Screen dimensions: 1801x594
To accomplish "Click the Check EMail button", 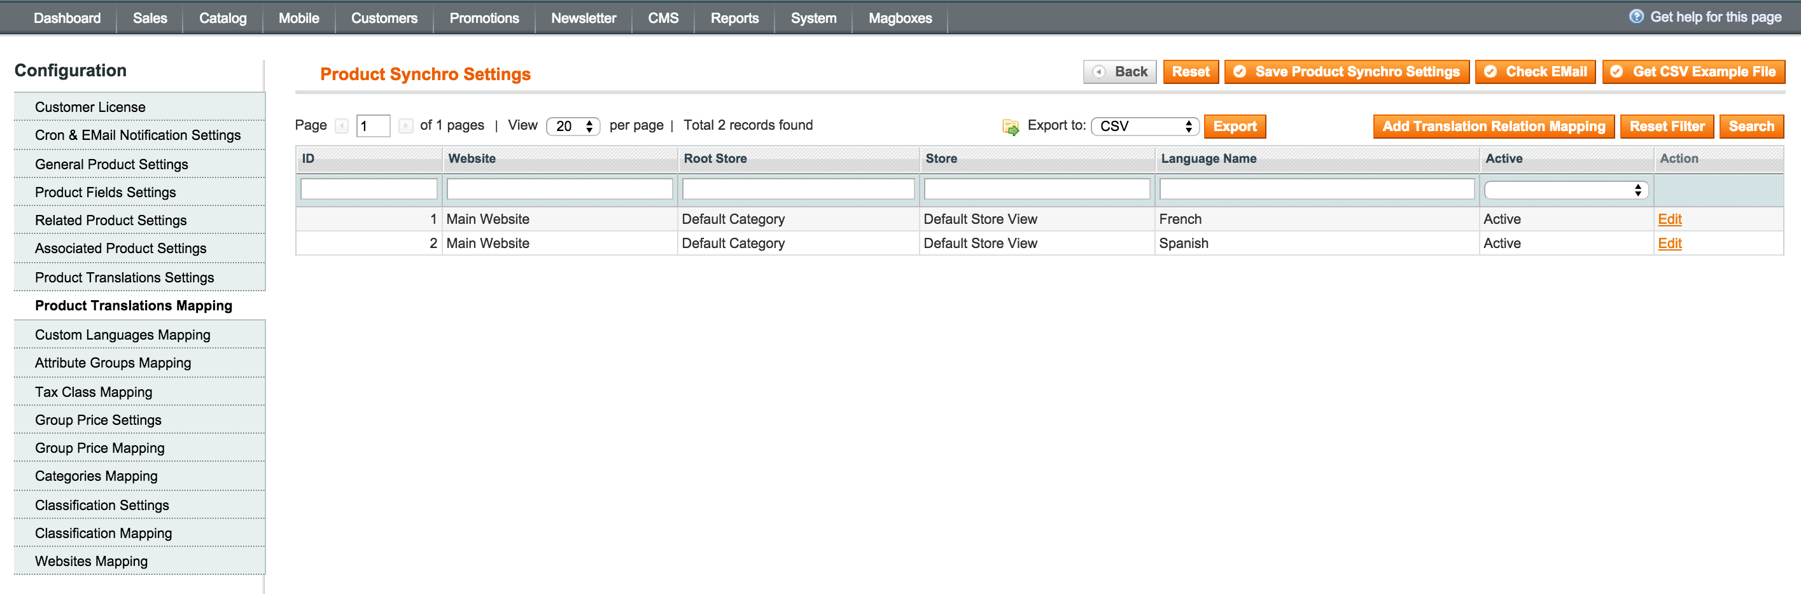I will [x=1536, y=72].
